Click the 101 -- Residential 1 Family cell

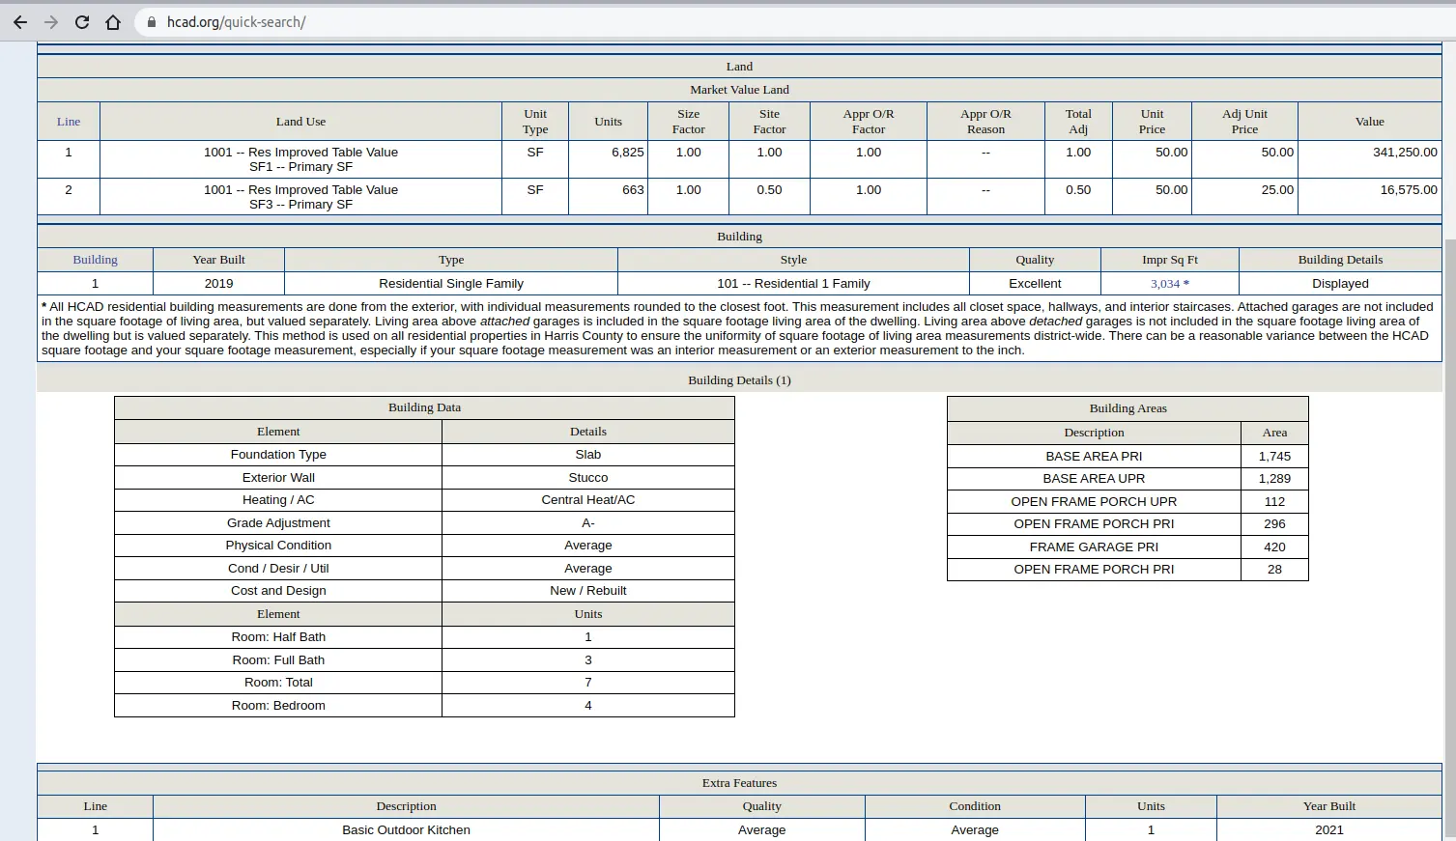[793, 284]
